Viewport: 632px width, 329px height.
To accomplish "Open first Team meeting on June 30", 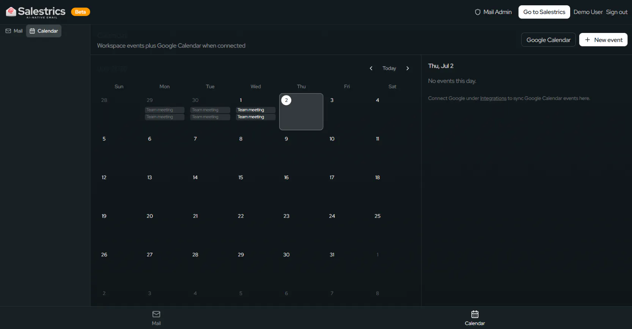I will point(210,110).
